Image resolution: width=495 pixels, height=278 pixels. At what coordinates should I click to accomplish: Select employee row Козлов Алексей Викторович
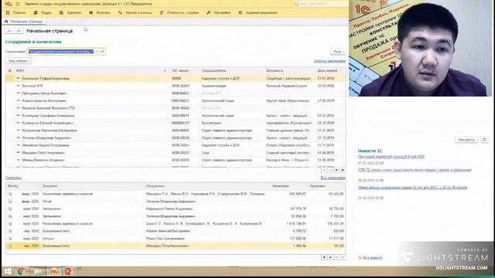(x=176, y=101)
